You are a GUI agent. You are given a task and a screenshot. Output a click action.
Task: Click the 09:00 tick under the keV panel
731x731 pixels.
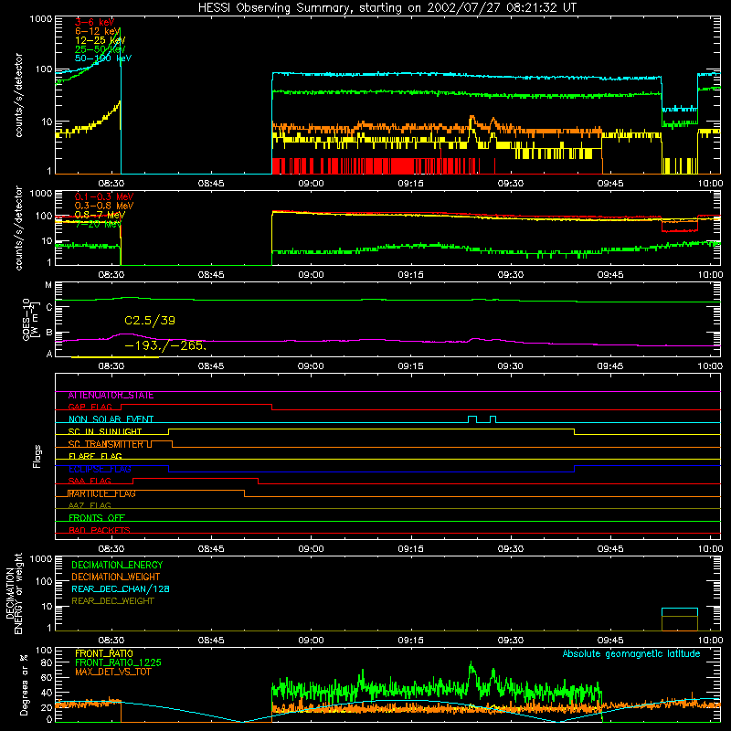click(311, 184)
